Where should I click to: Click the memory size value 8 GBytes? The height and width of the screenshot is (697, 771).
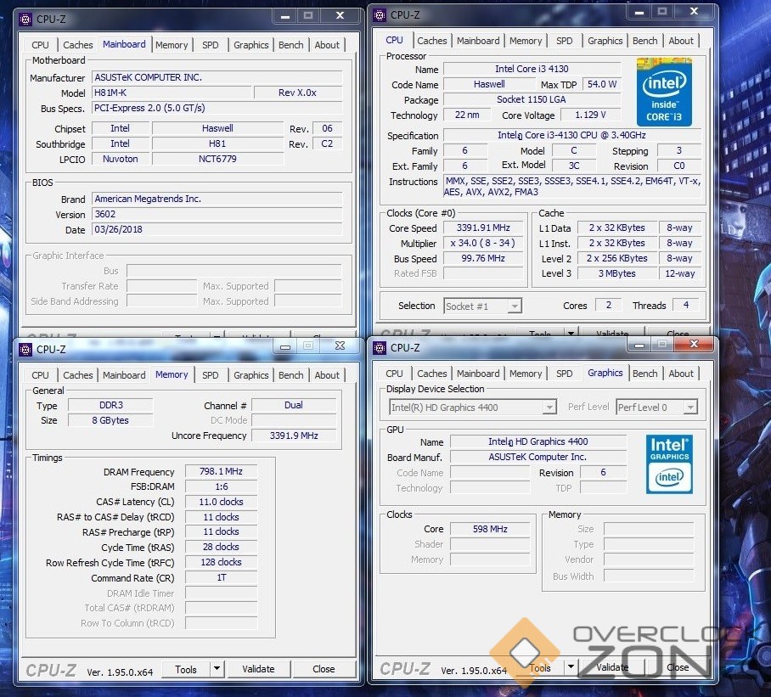tap(110, 420)
